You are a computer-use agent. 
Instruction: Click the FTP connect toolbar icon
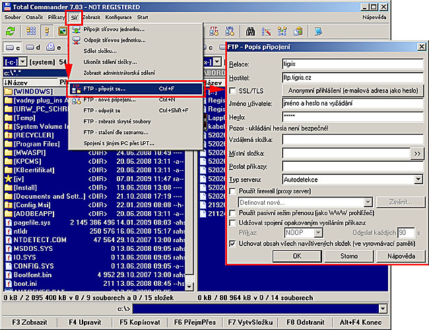coord(214,31)
